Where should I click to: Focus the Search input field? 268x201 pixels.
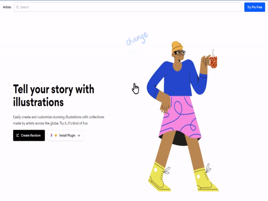point(128,7)
